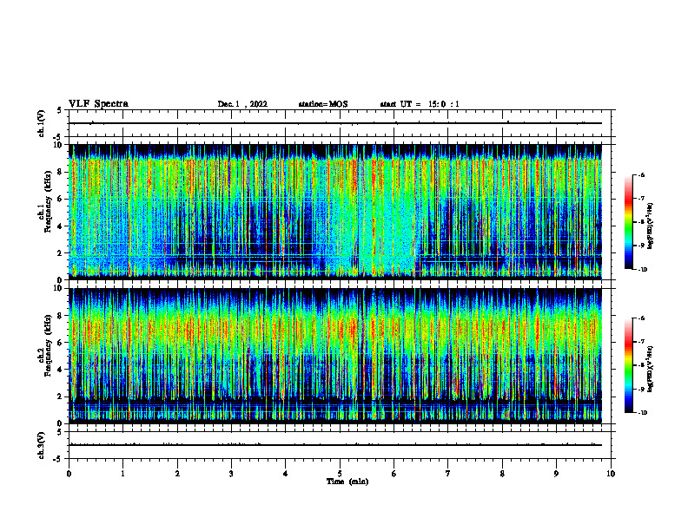The width and height of the screenshot is (688, 531).
Task: Click the ch.3 voltage waveform trace
Action: (335, 445)
